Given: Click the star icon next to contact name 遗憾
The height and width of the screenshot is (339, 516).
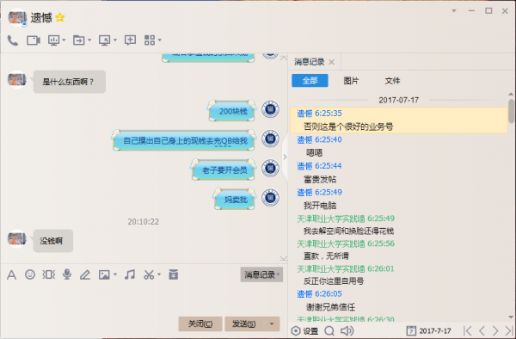Looking at the screenshot, I should coord(60,17).
